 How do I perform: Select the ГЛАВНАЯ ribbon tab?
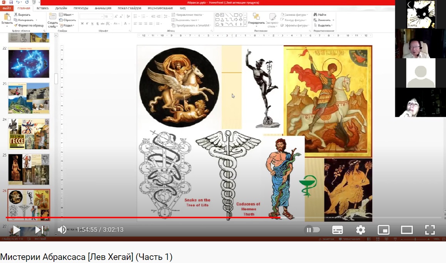(24, 8)
